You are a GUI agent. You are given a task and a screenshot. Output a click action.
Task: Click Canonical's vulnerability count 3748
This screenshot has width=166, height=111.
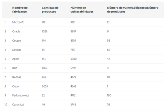(73, 105)
